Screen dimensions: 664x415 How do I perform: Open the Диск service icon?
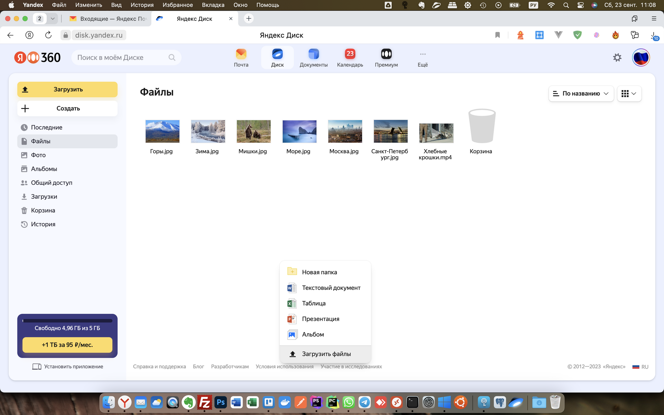[x=278, y=58]
